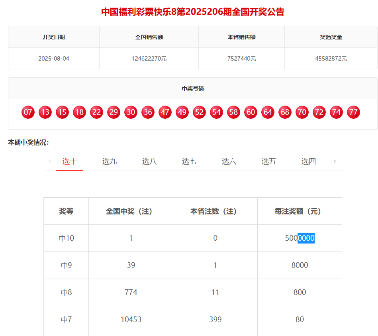Image resolution: width=378 pixels, height=336 pixels.
Task: Click the 中奖号码 heading
Action: pyautogui.click(x=193, y=88)
